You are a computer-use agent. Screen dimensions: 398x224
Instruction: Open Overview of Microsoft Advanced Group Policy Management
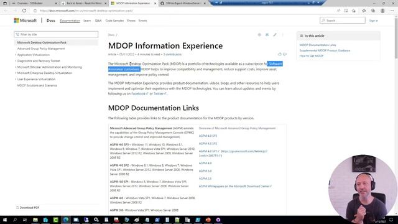click(237, 128)
